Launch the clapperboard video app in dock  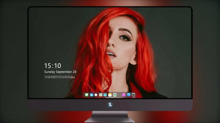(105, 95)
